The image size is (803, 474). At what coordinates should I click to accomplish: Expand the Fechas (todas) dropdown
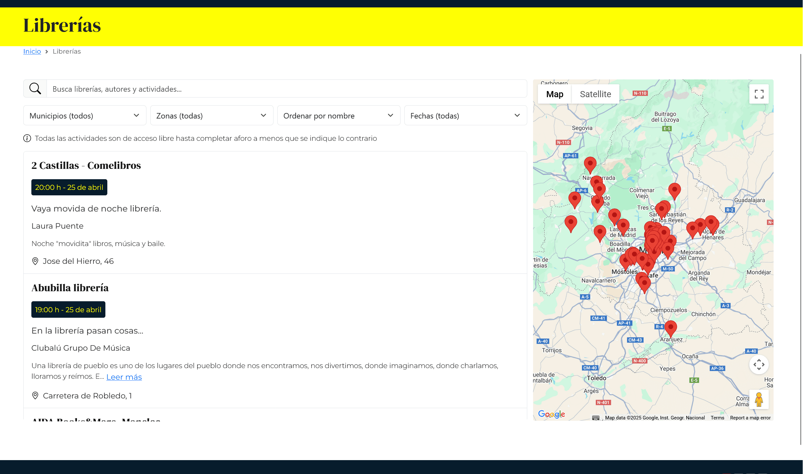click(x=466, y=116)
